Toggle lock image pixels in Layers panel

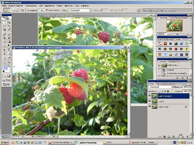coord(162,91)
